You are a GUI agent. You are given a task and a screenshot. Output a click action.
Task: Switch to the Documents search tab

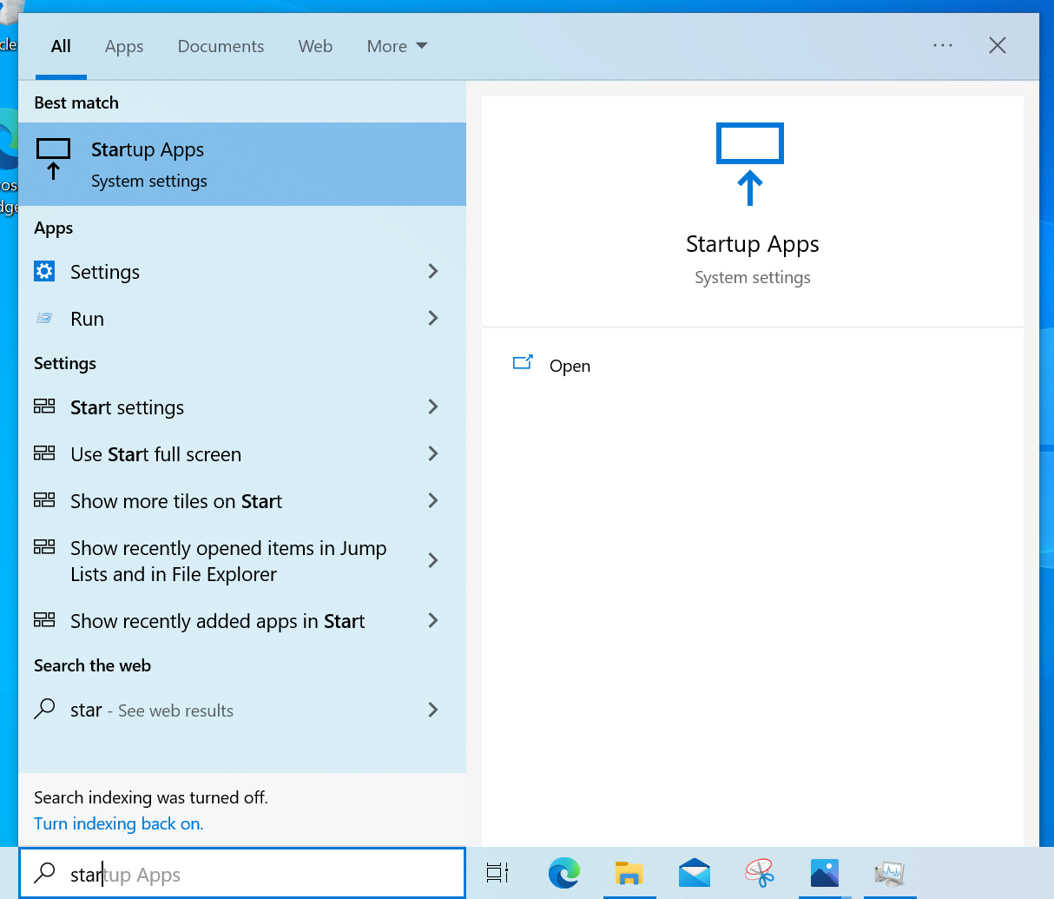[221, 46]
